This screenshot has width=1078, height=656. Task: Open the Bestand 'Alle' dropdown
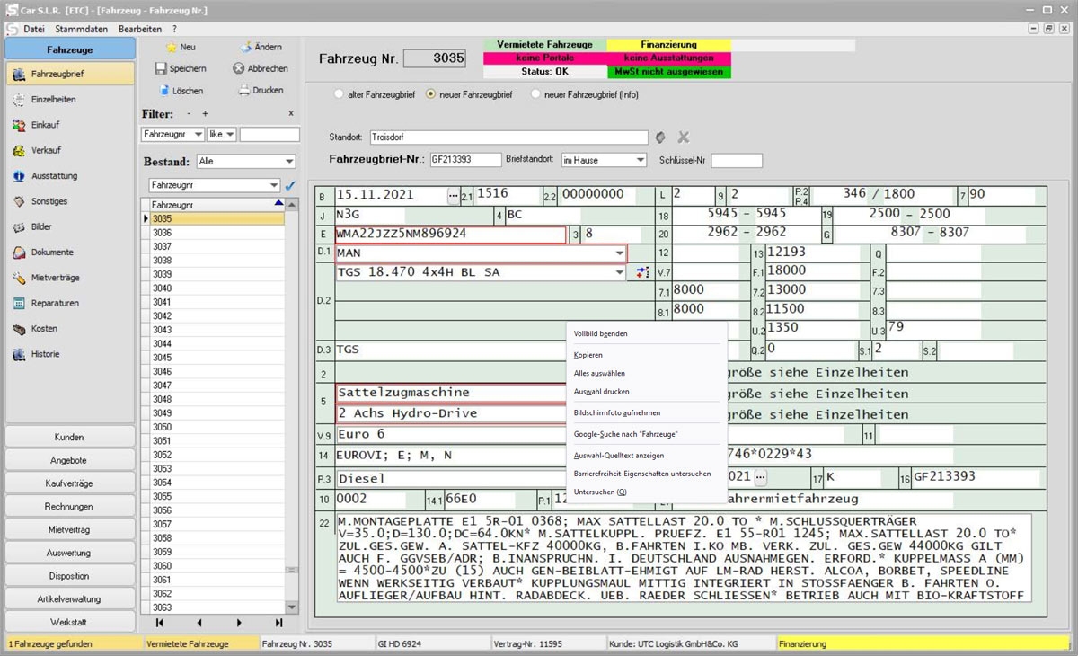pyautogui.click(x=288, y=163)
